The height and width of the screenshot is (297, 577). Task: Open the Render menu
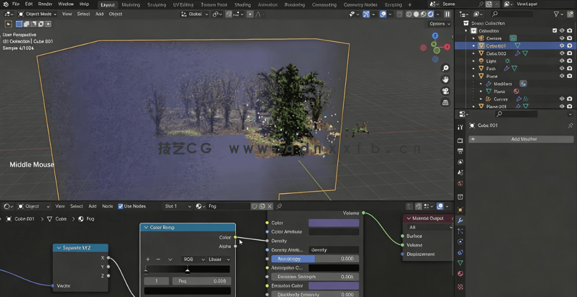(45, 4)
